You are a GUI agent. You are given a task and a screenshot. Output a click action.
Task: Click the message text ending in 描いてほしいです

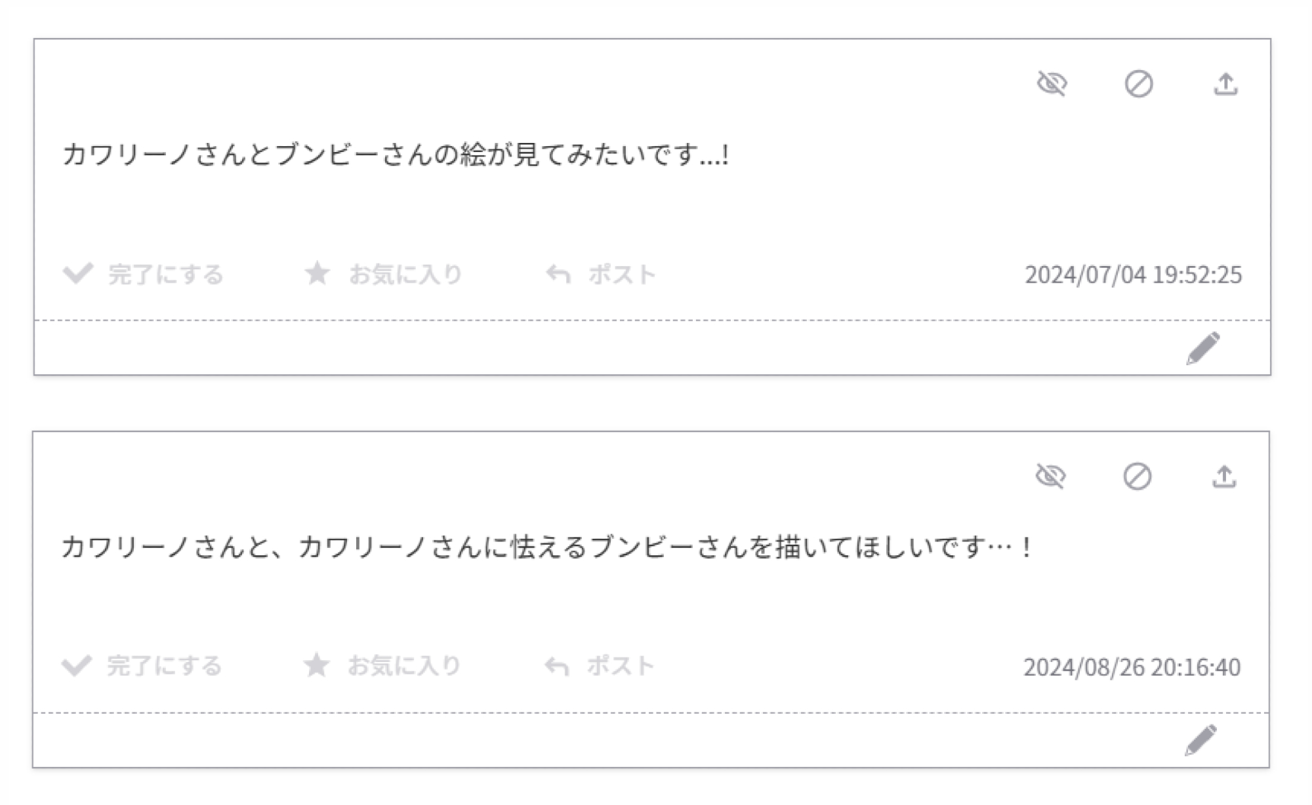[546, 547]
